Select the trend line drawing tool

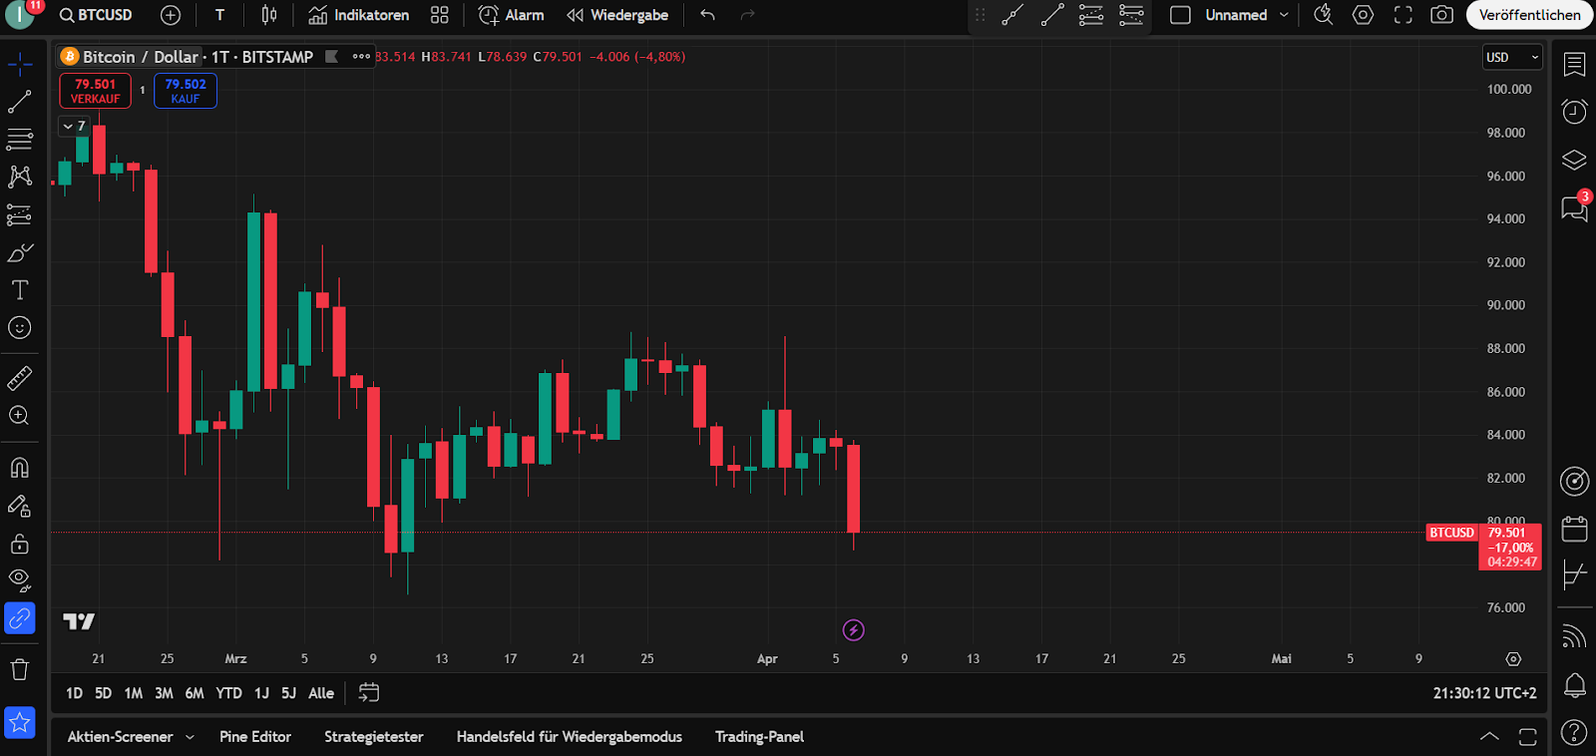click(x=20, y=102)
